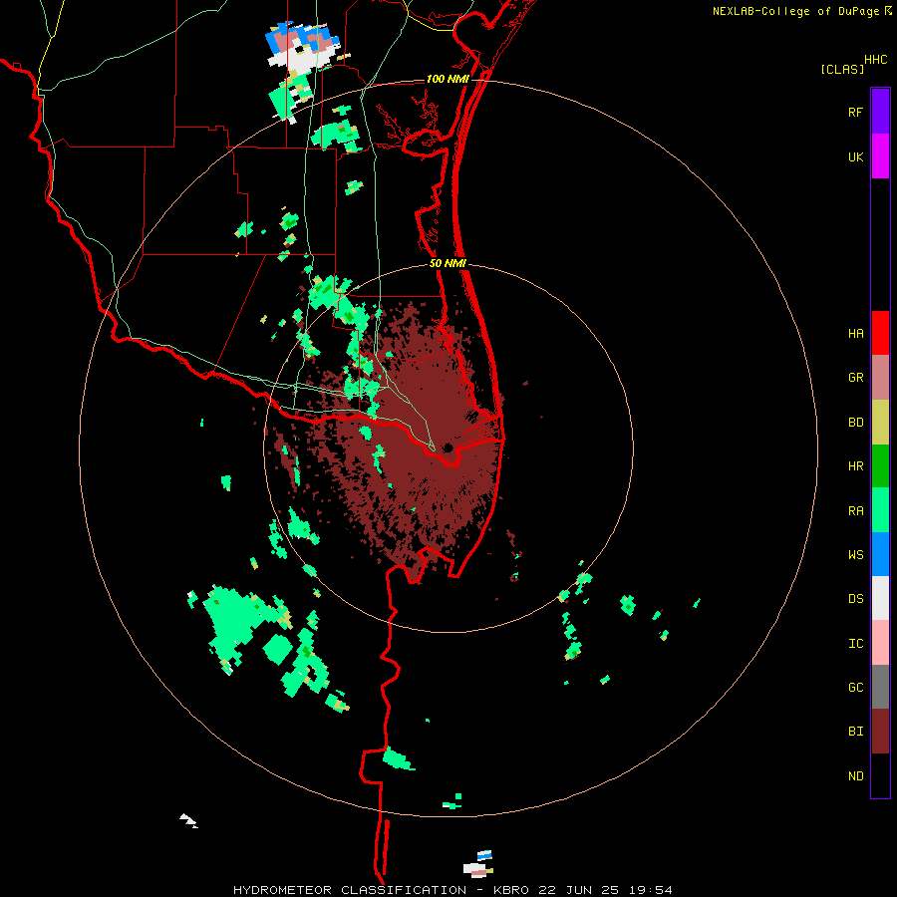The image size is (897, 897).
Task: Click the IC pink legend color block
Action: pyautogui.click(x=880, y=643)
